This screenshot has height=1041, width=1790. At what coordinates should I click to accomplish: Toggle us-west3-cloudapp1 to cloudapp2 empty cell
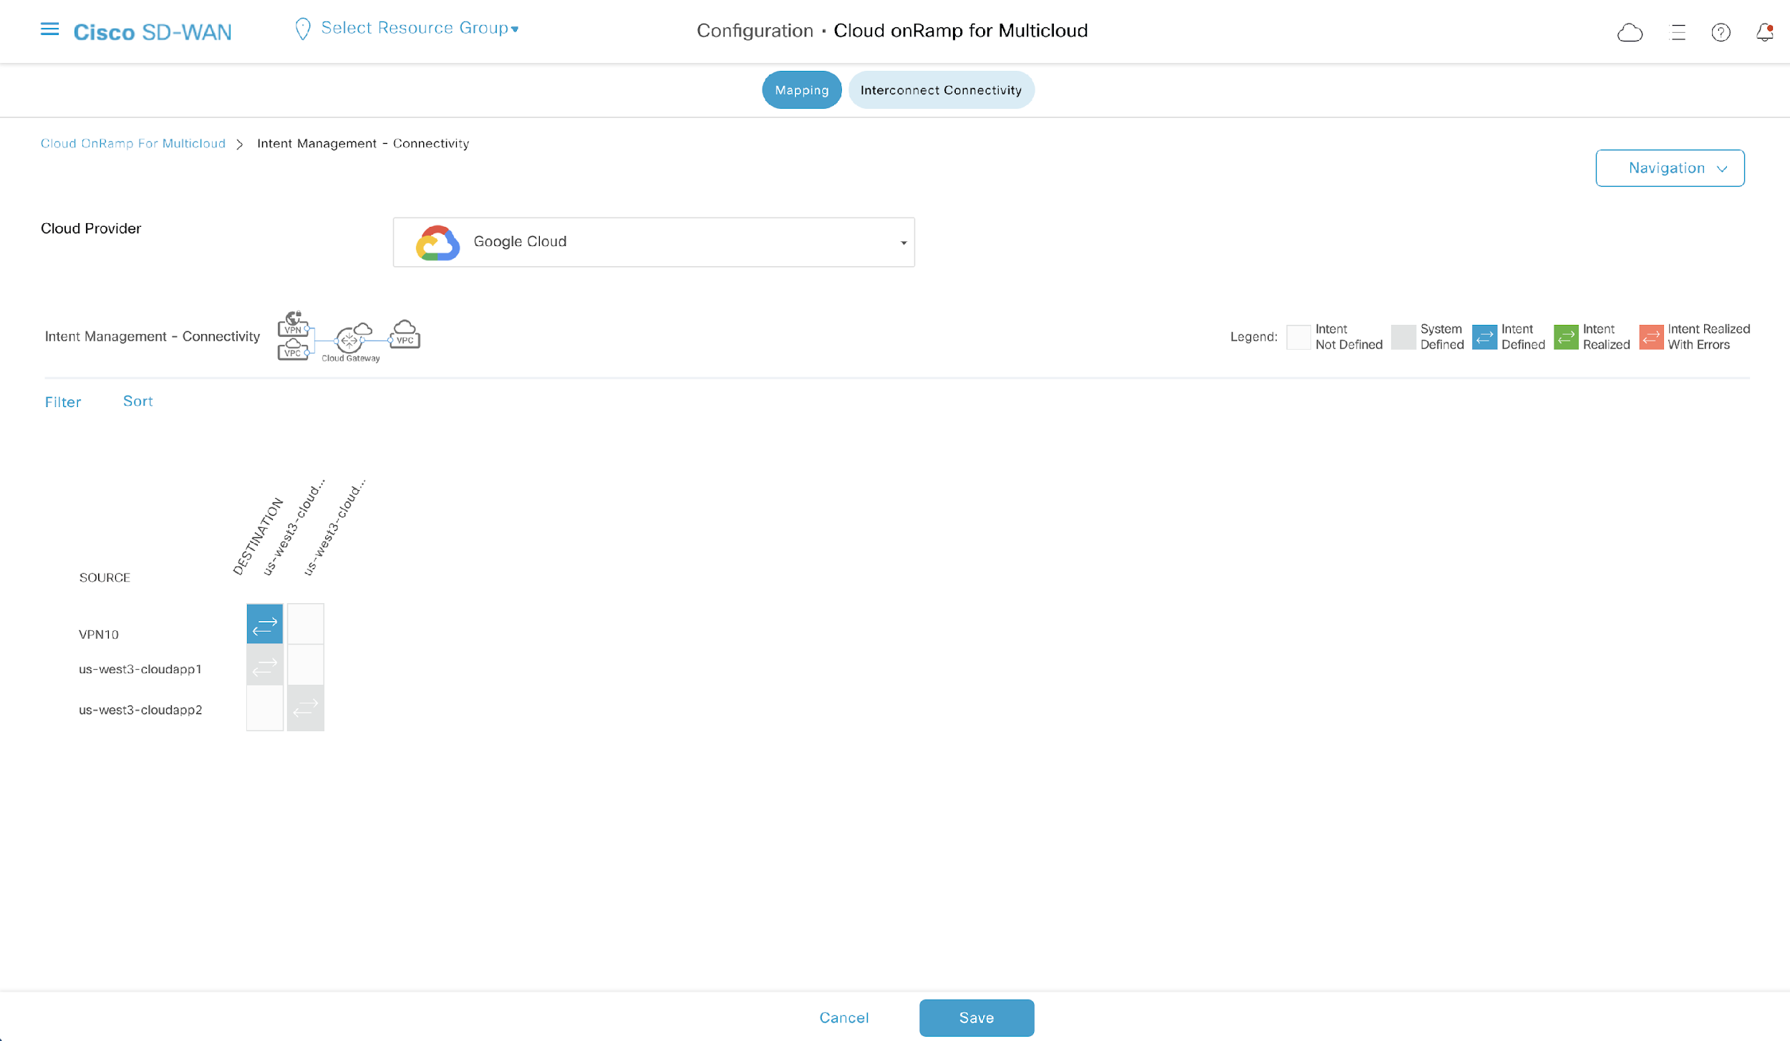(x=306, y=665)
